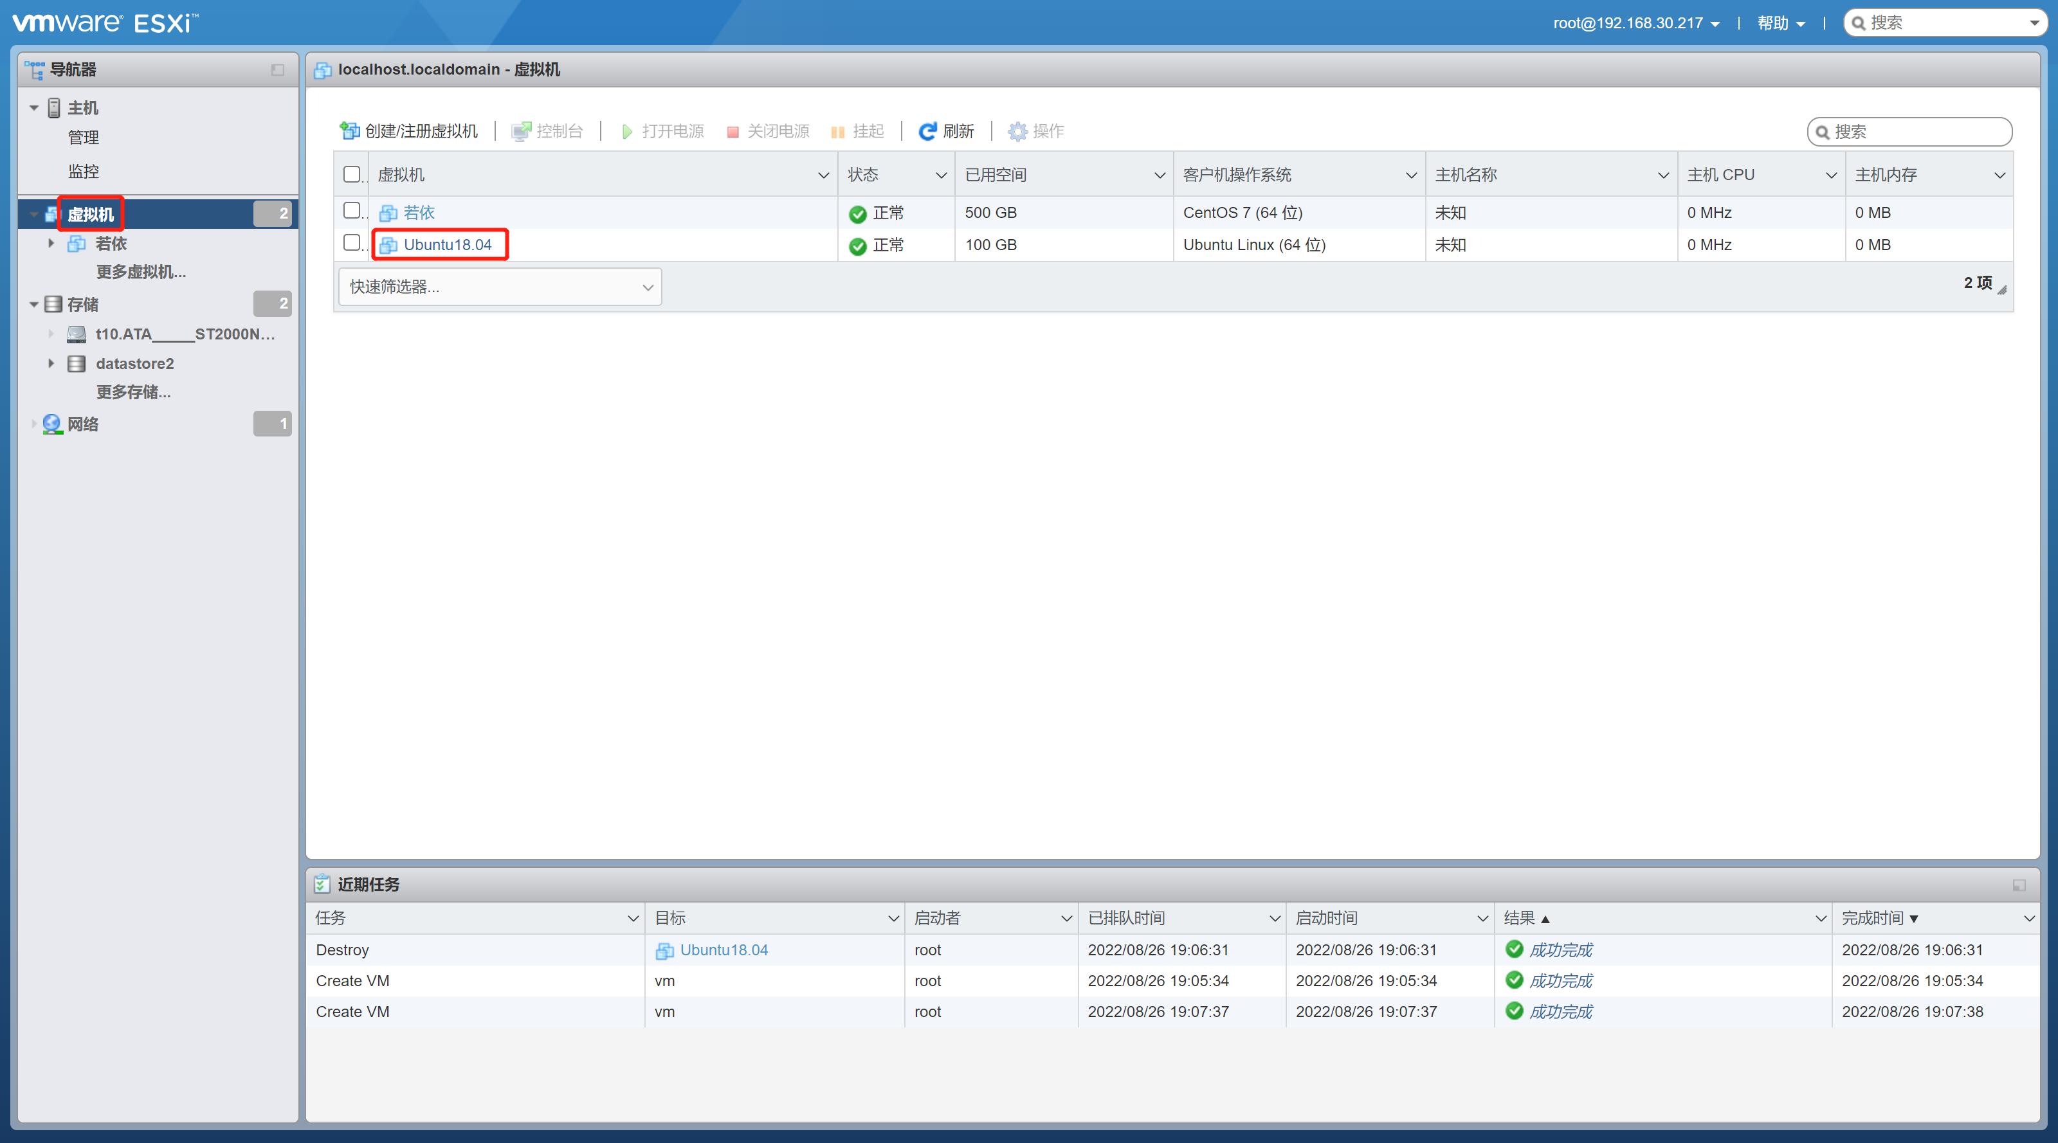Click the Create/Register VM icon
The height and width of the screenshot is (1143, 2058).
(x=349, y=130)
